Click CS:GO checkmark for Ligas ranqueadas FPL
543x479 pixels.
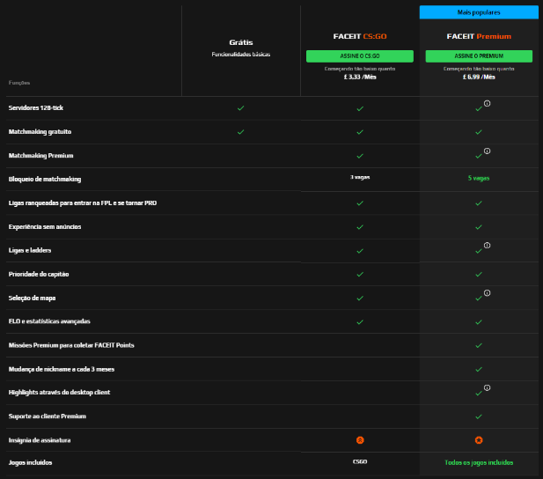tap(360, 203)
